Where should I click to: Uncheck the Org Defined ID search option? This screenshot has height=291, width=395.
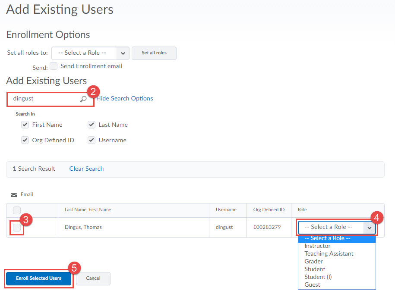(x=25, y=140)
